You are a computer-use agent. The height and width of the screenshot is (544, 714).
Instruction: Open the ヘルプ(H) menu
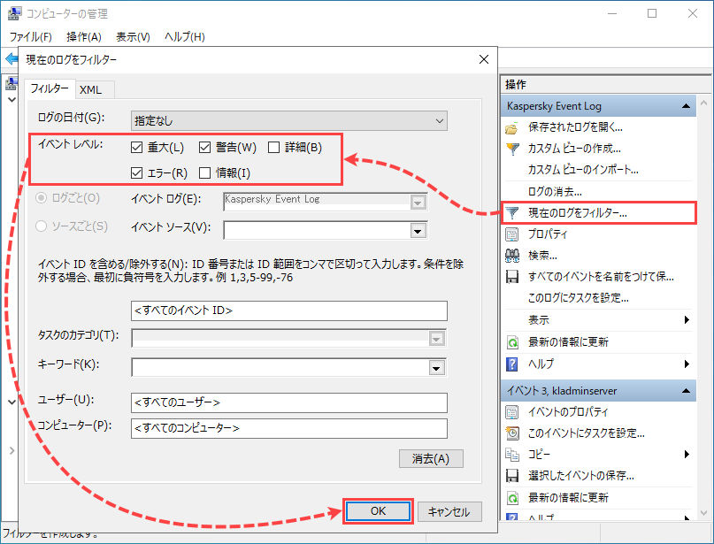coord(184,37)
